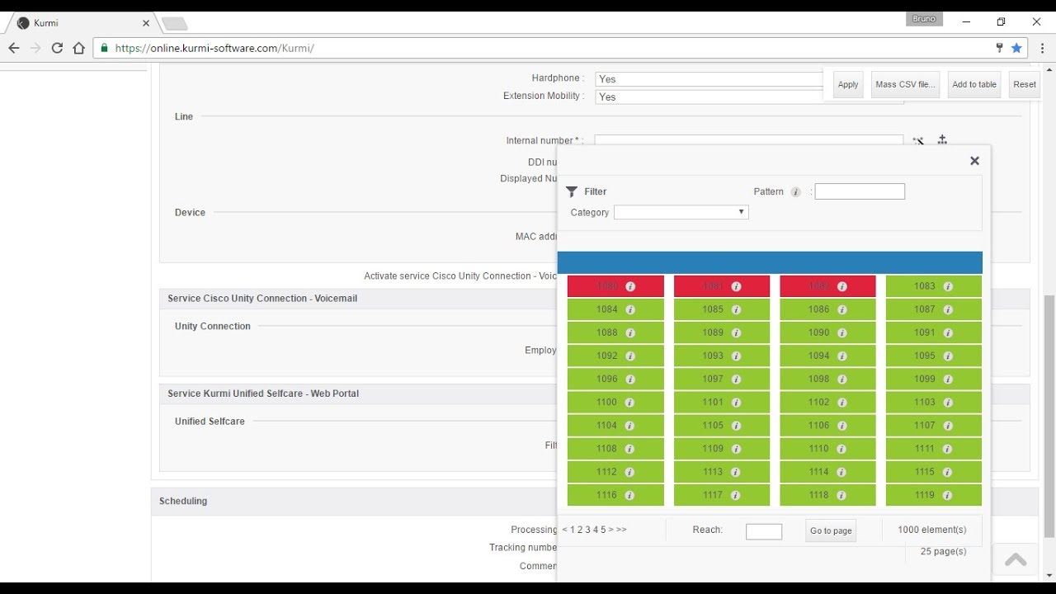The width and height of the screenshot is (1056, 594).
Task: Click the previous page arrow in pagination
Action: [x=564, y=530]
